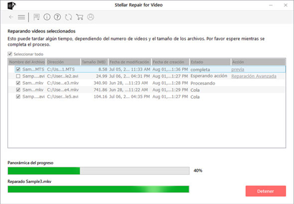
Task: Uncheck the 741.86 MB mkv file checkbox
Action: coord(18,90)
